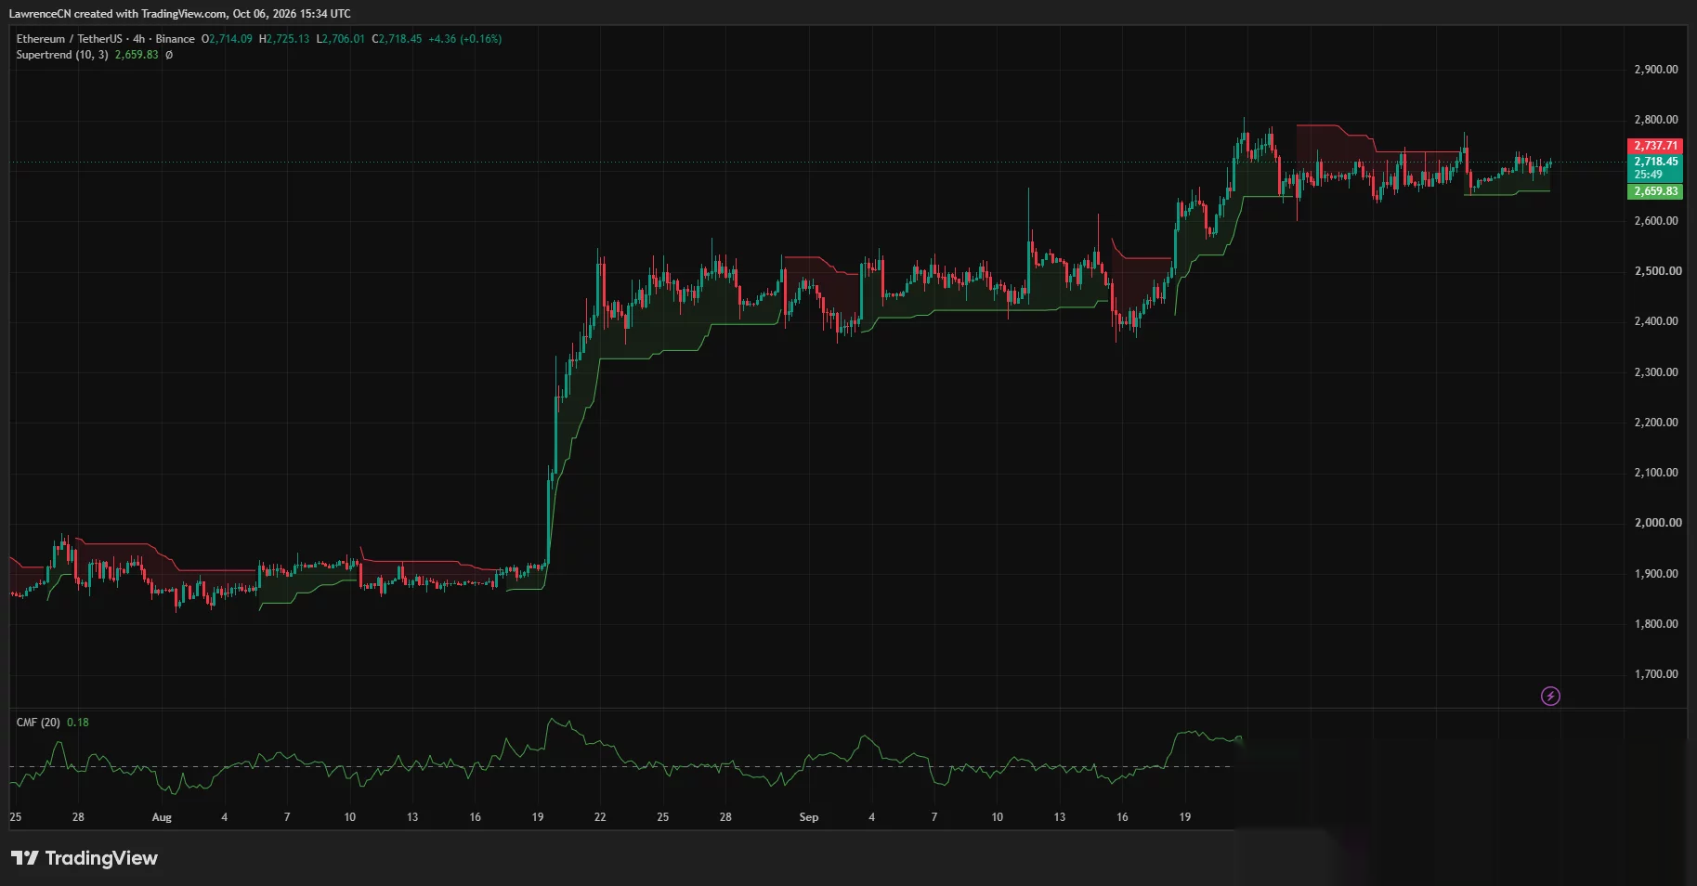Click the 2,300.00 price axis label

click(1656, 372)
